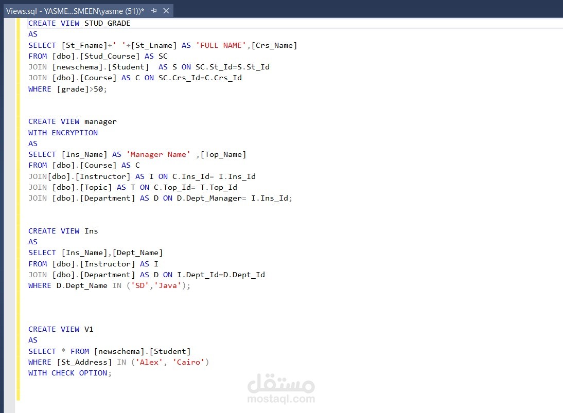
Task: Click [Dept_Name] in SELECT list
Action: [137, 253]
